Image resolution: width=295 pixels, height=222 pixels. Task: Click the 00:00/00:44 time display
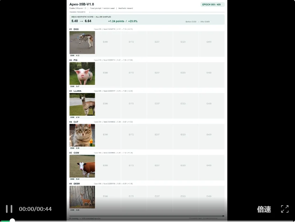pos(35,209)
